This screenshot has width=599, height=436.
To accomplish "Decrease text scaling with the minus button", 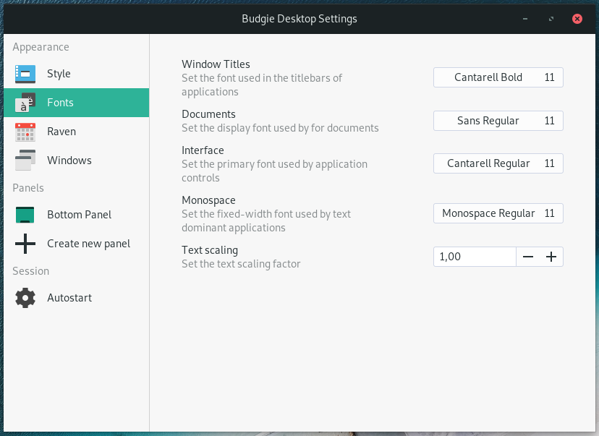I will click(528, 257).
